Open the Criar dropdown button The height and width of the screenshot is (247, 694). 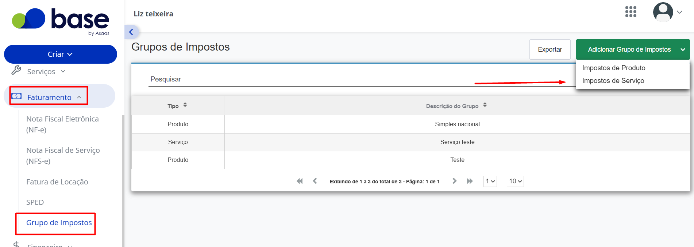(61, 54)
